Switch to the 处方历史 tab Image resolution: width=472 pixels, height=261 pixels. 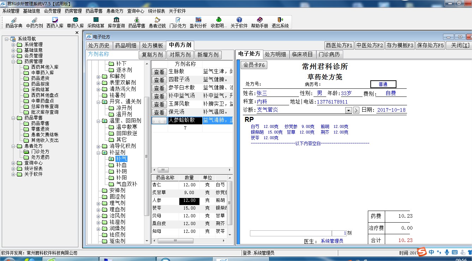pyautogui.click(x=99, y=45)
